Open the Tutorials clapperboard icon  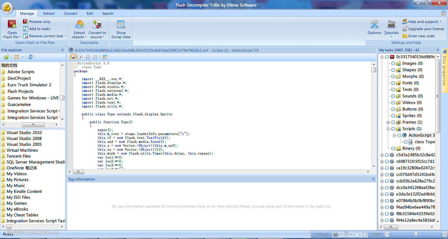392,25
